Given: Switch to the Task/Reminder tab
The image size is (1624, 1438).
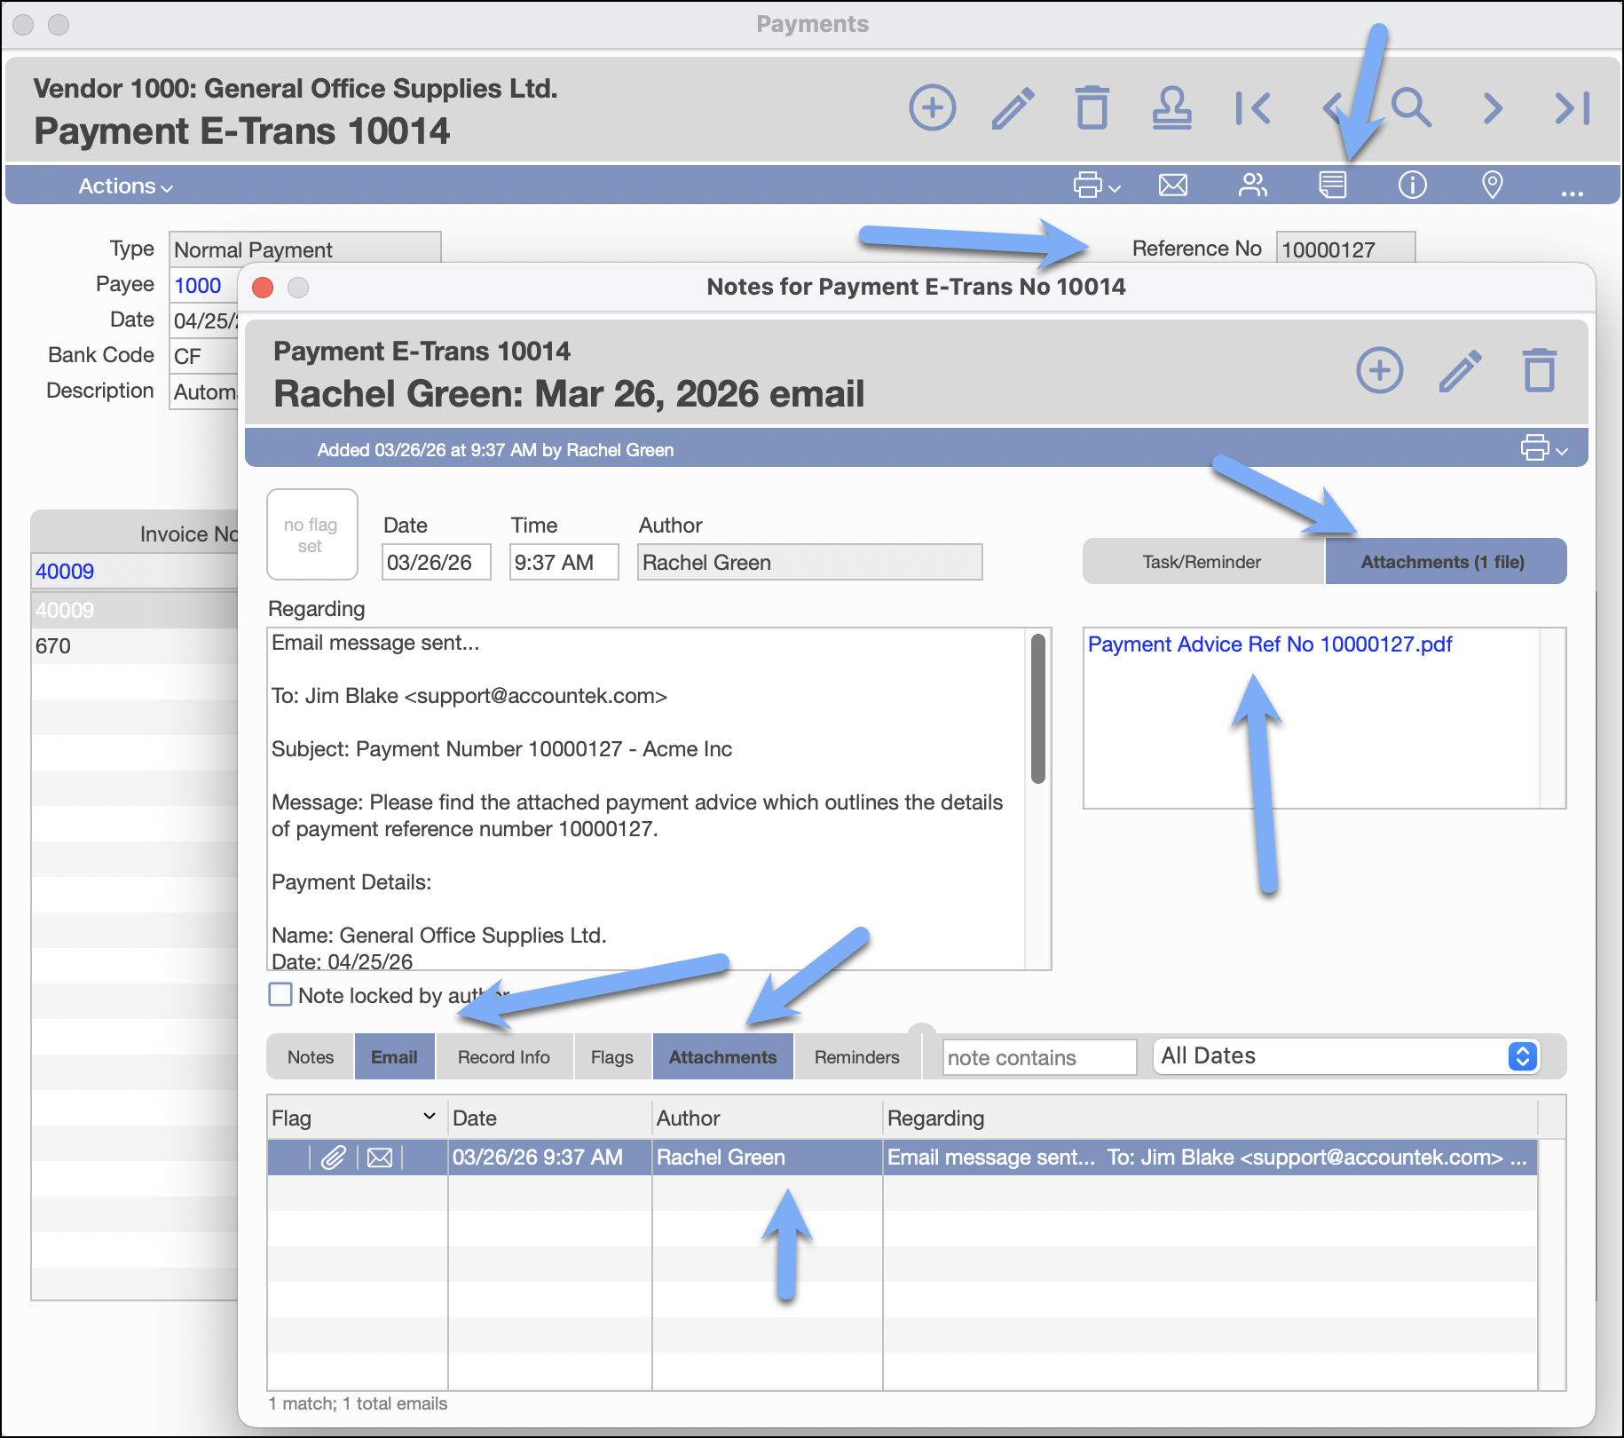Looking at the screenshot, I should 1202,562.
